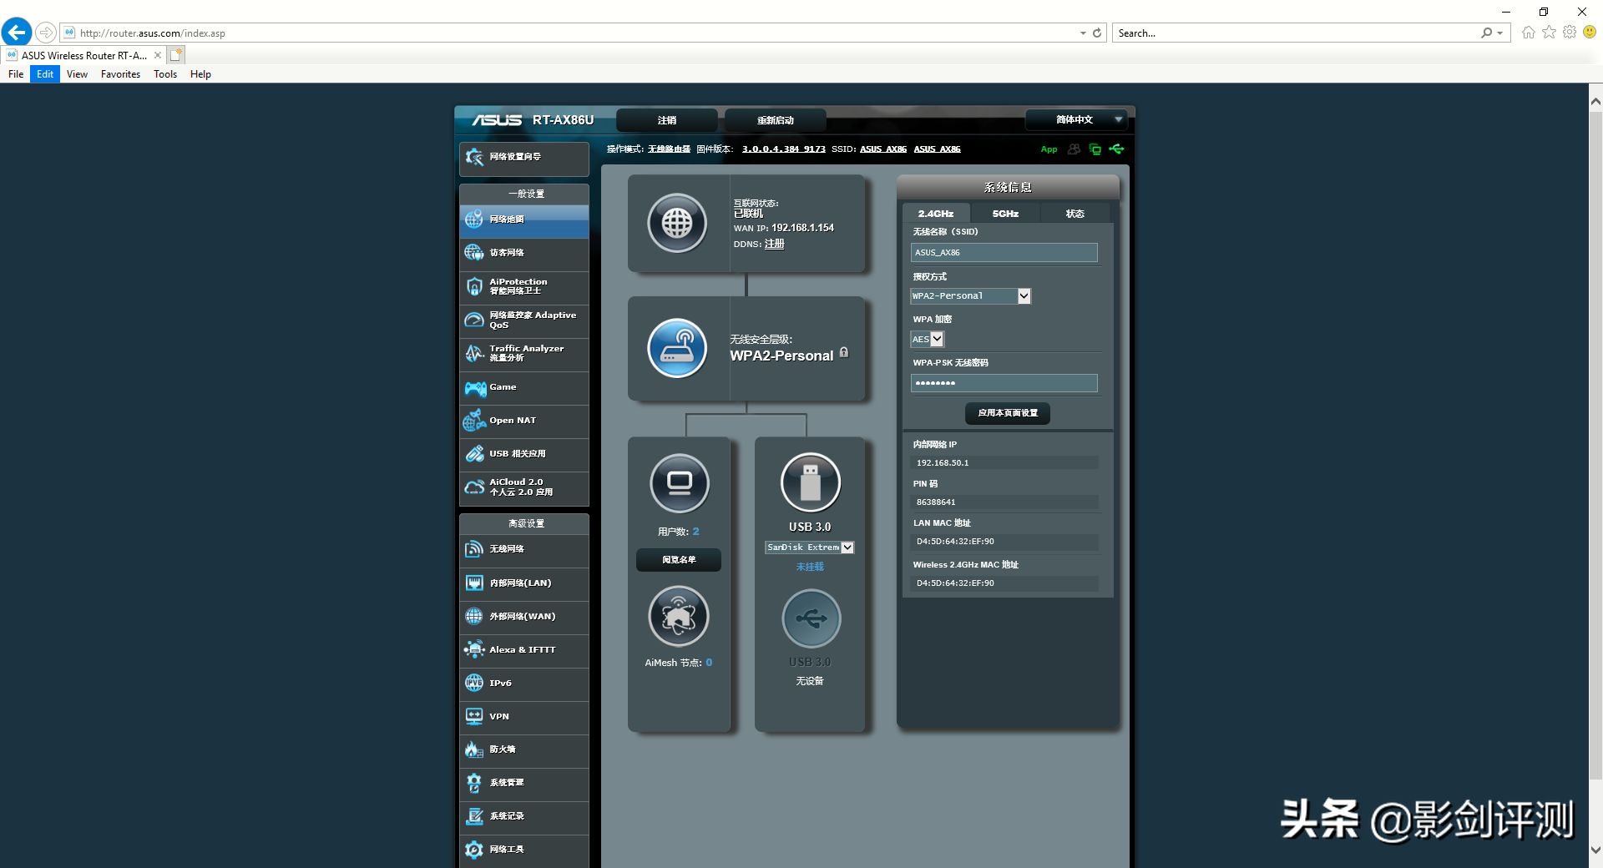Viewport: 1603px width, 868px height.
Task: Select the Network Map sidebar icon
Action: coord(474,220)
